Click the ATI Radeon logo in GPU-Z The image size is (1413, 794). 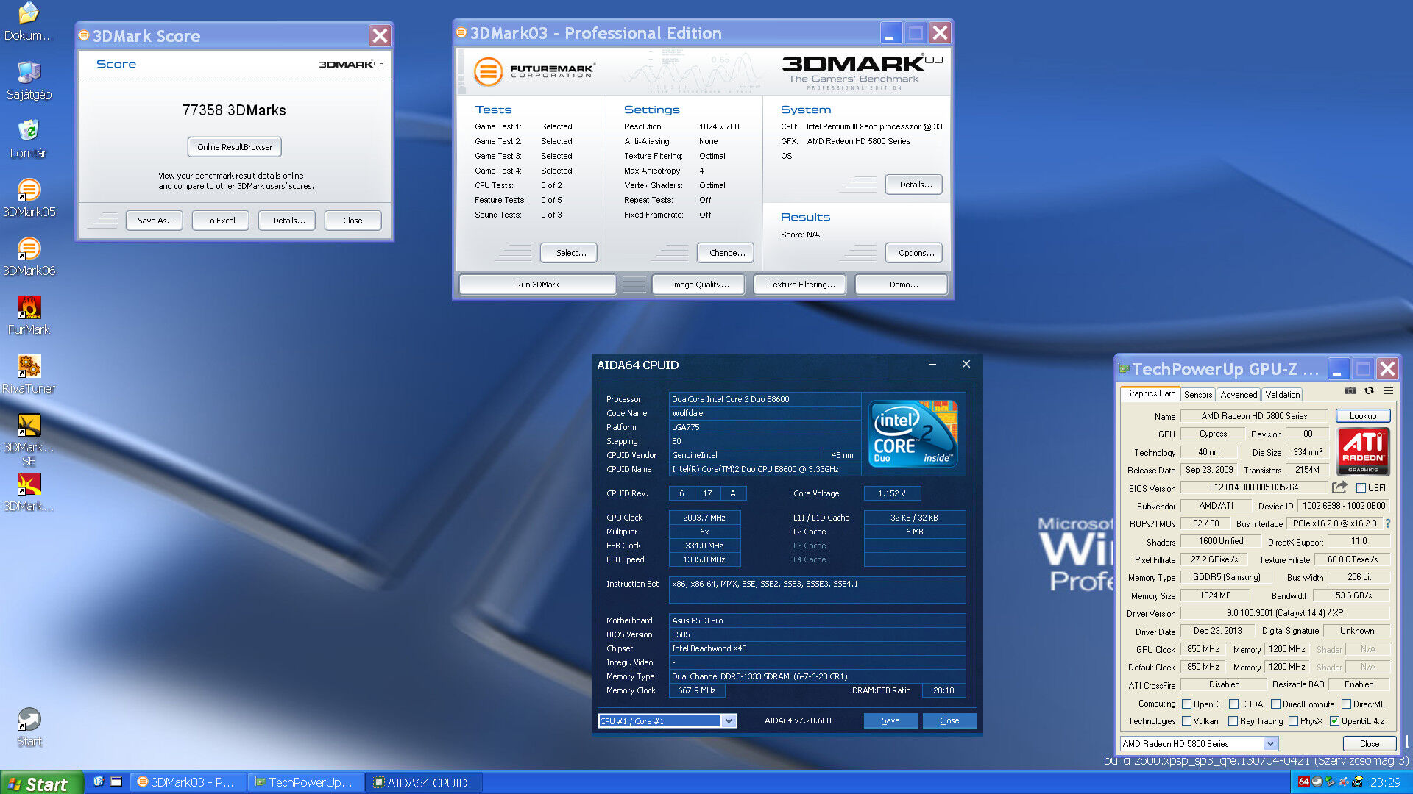1363,451
